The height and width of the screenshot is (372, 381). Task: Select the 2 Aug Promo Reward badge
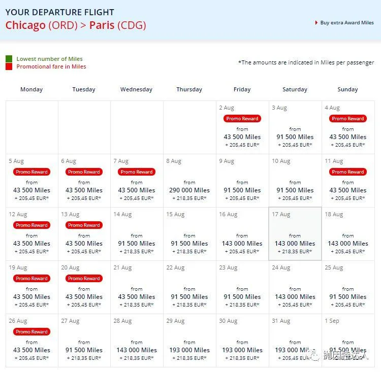tap(242, 119)
